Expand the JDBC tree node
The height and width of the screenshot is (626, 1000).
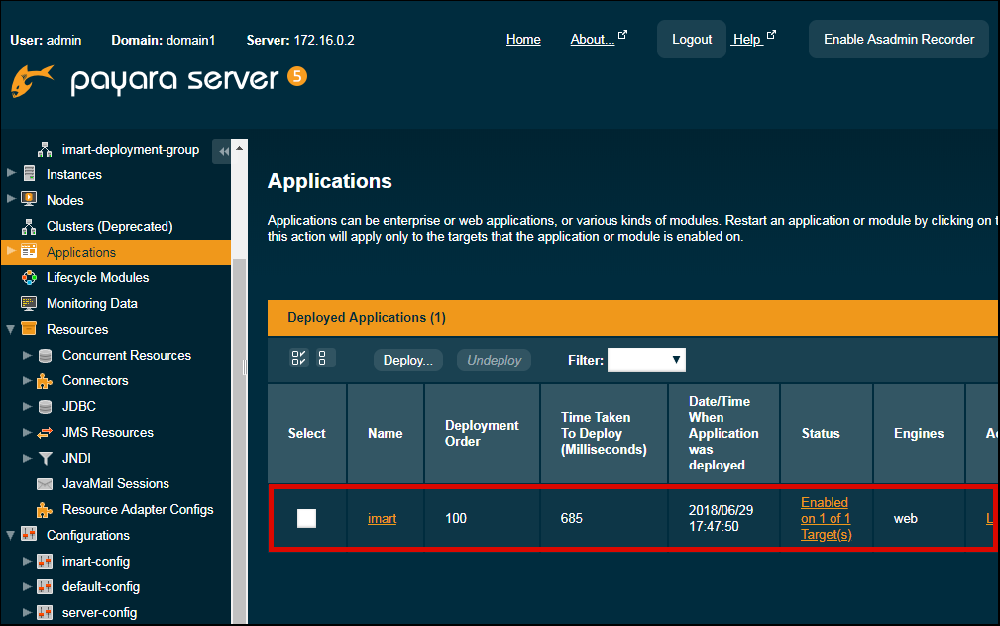[27, 407]
